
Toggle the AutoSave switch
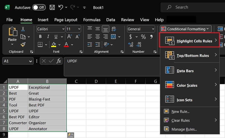(x=39, y=7)
